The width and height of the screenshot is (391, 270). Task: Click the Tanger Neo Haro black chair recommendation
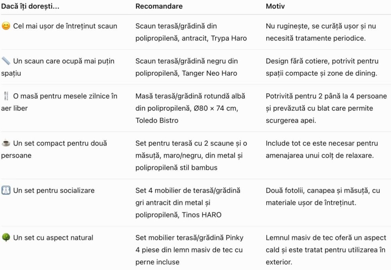(187, 67)
